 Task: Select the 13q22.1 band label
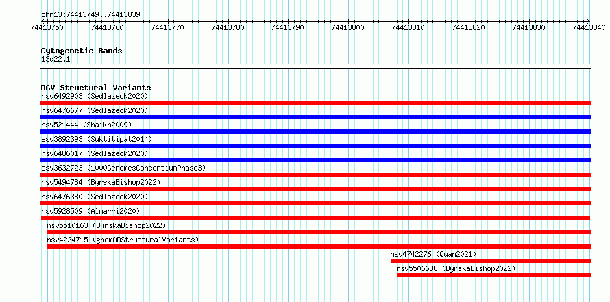[56, 60]
